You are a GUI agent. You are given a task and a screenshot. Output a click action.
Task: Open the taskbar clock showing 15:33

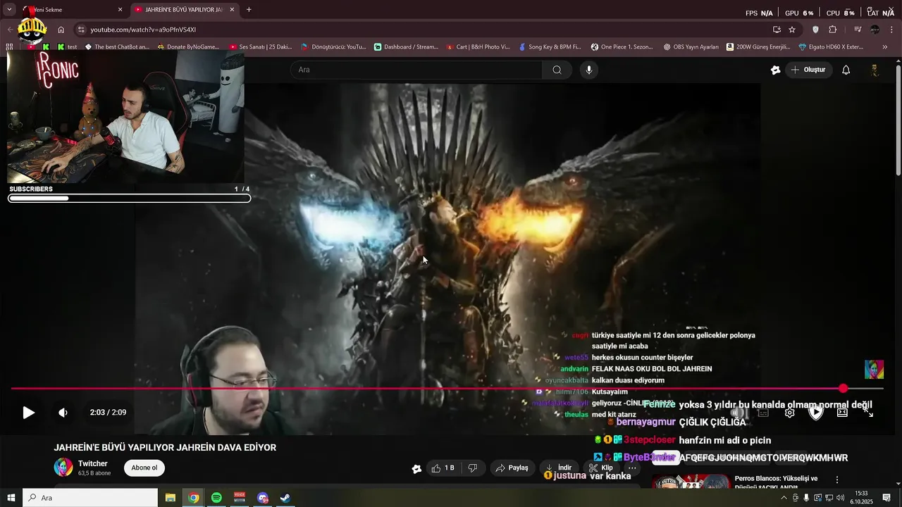point(861,498)
